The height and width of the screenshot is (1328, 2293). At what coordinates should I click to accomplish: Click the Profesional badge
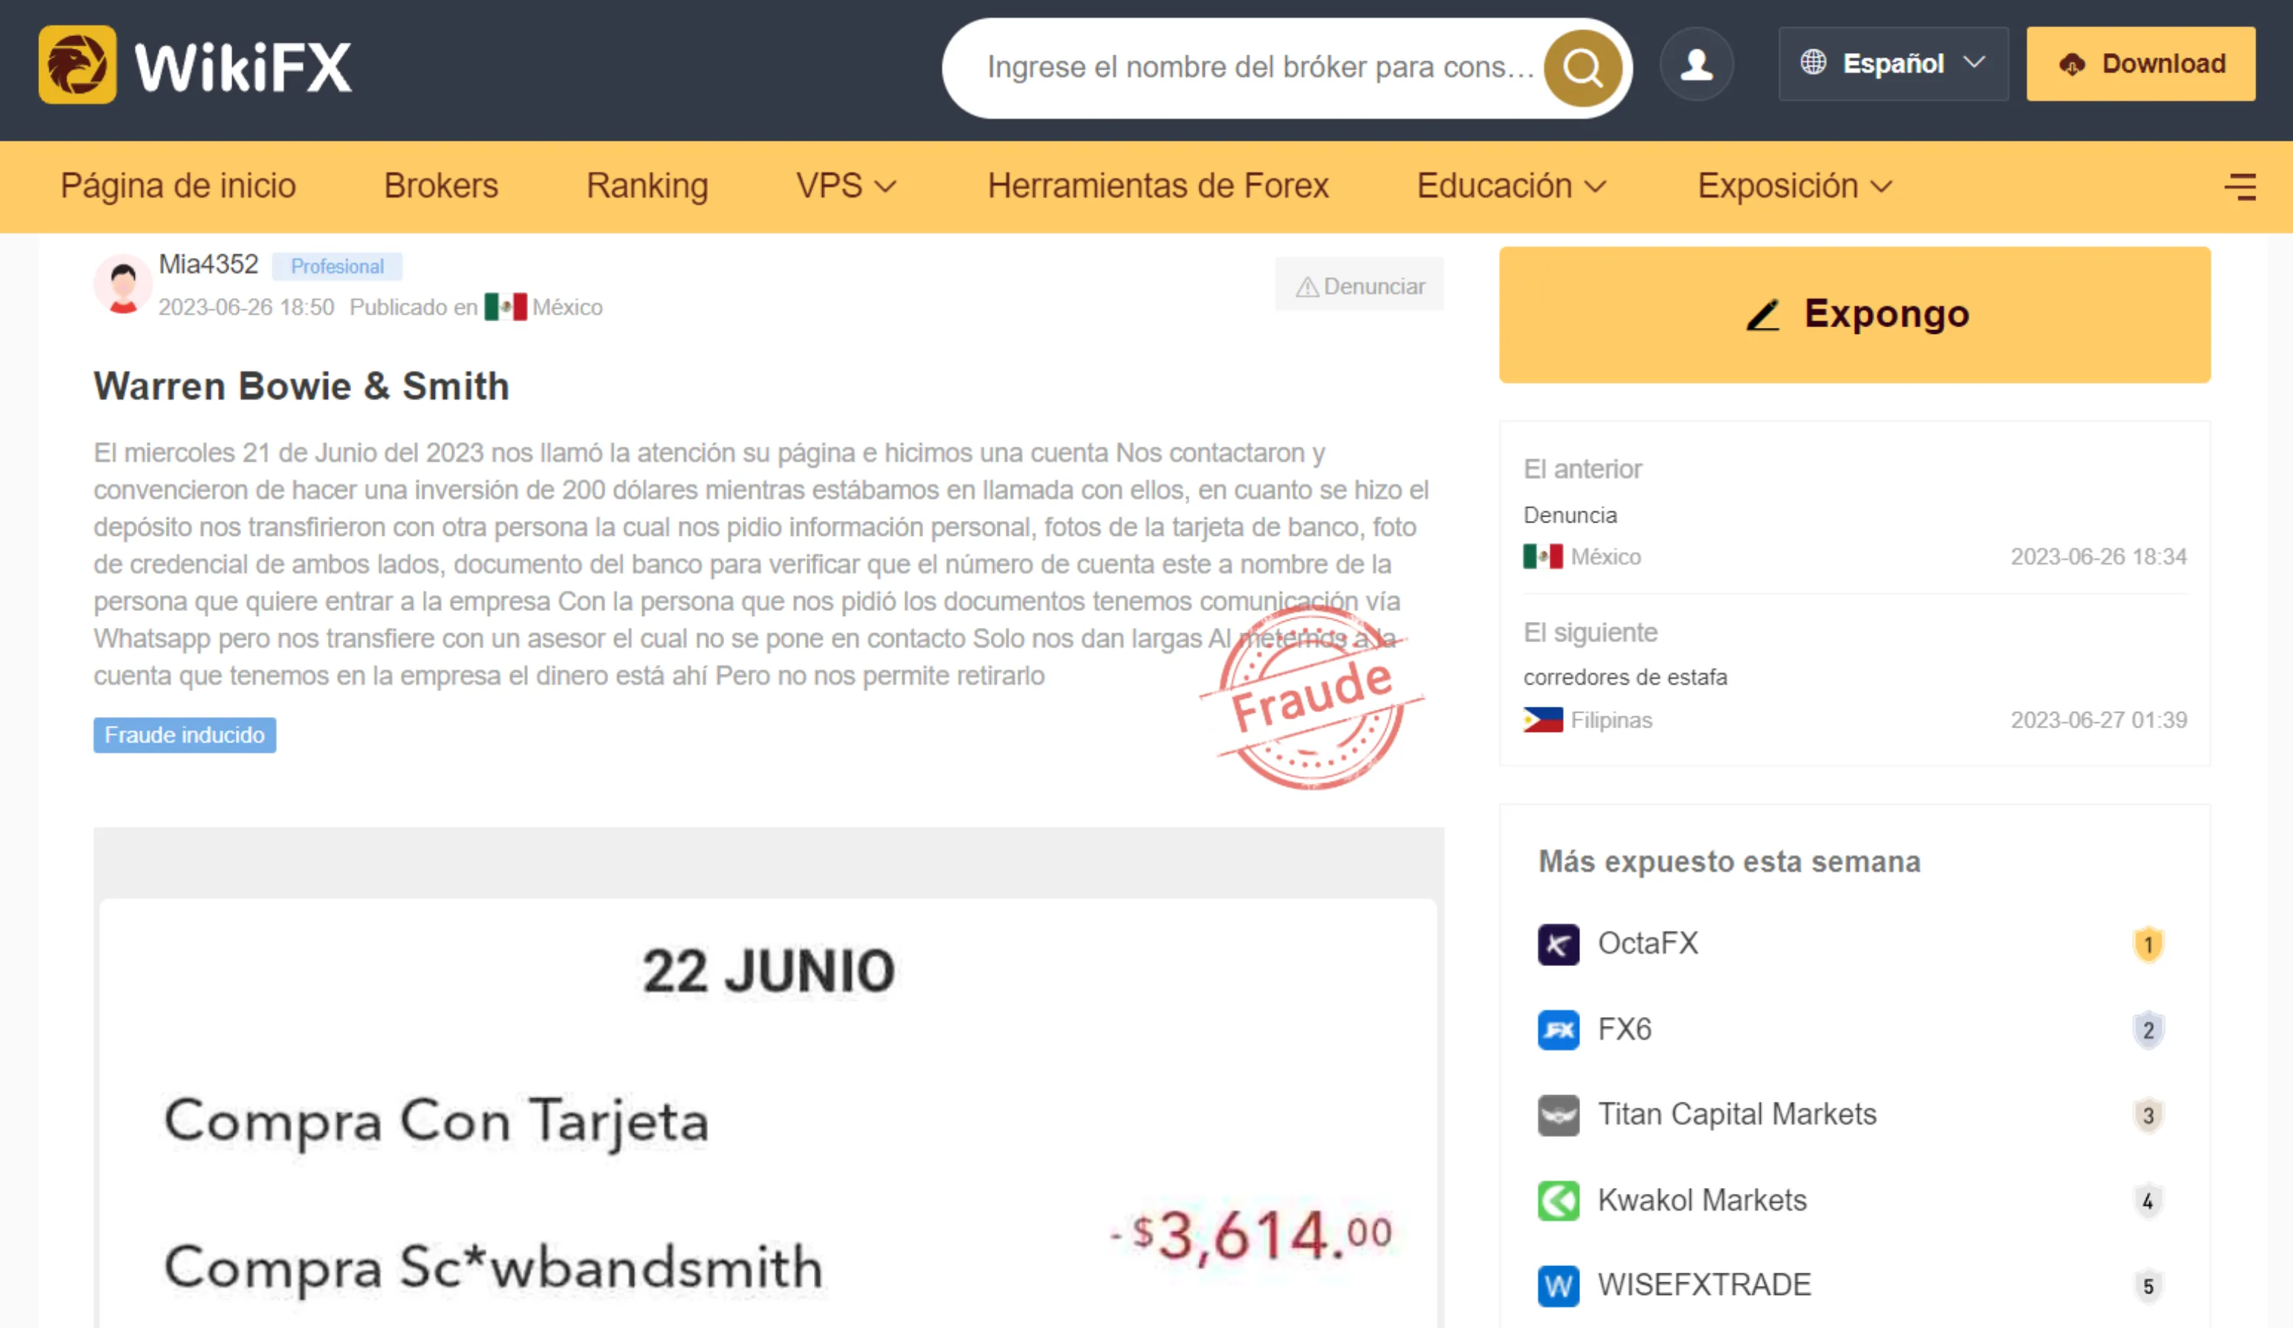pyautogui.click(x=337, y=267)
